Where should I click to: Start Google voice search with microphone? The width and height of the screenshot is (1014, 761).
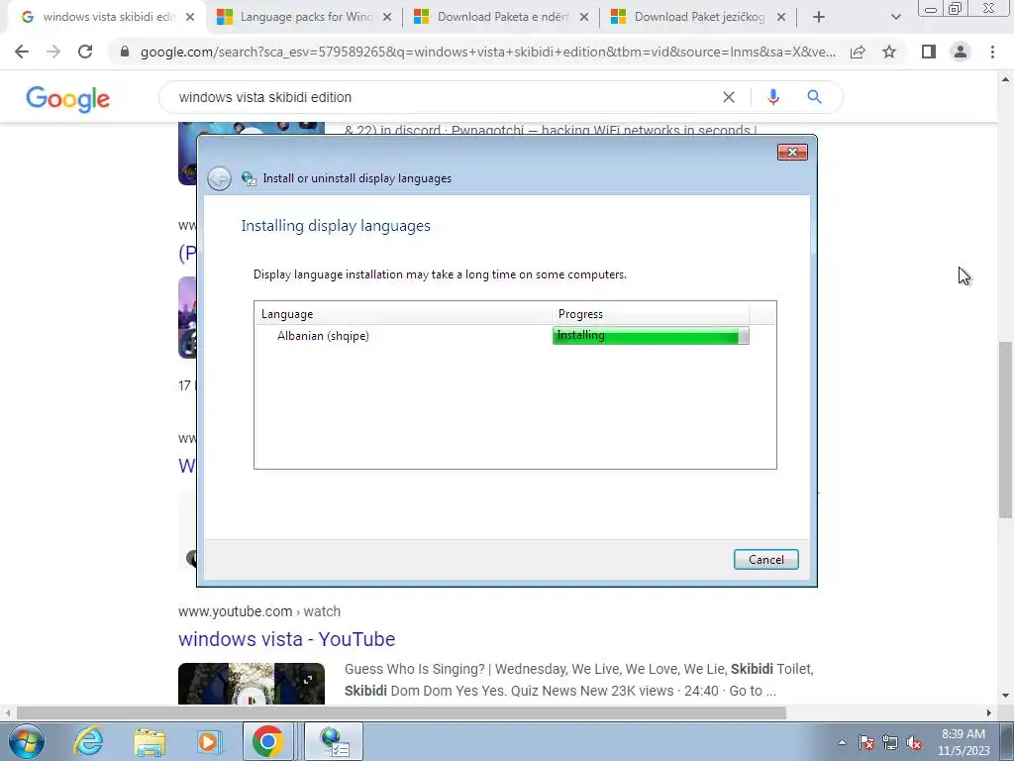(x=772, y=97)
